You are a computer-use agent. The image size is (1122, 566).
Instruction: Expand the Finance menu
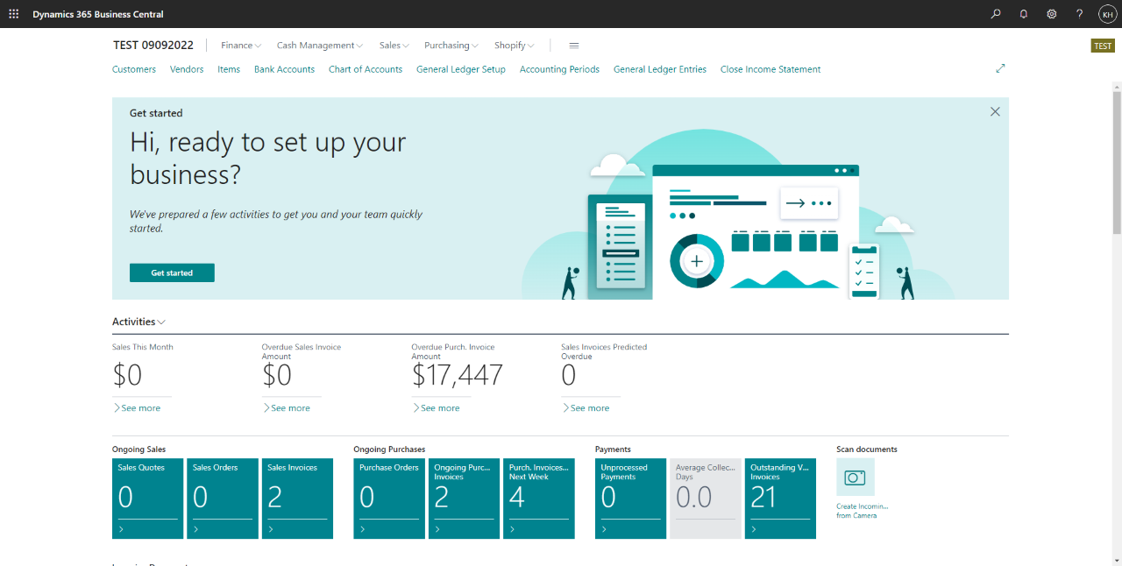pos(241,46)
